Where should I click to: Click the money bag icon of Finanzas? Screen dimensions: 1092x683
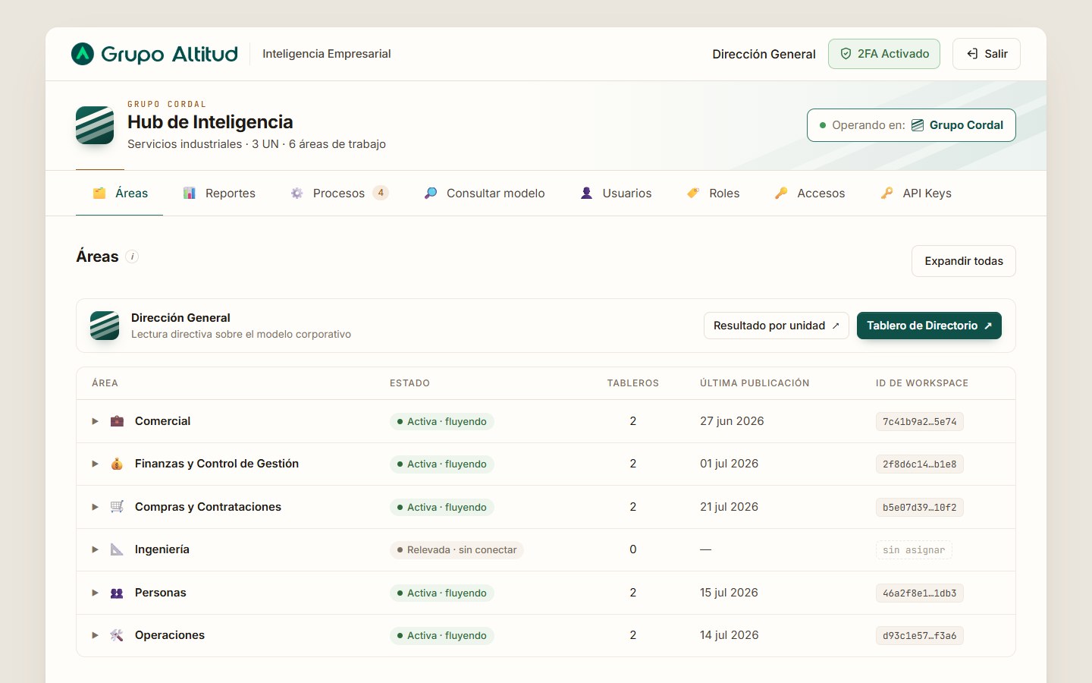(x=117, y=464)
